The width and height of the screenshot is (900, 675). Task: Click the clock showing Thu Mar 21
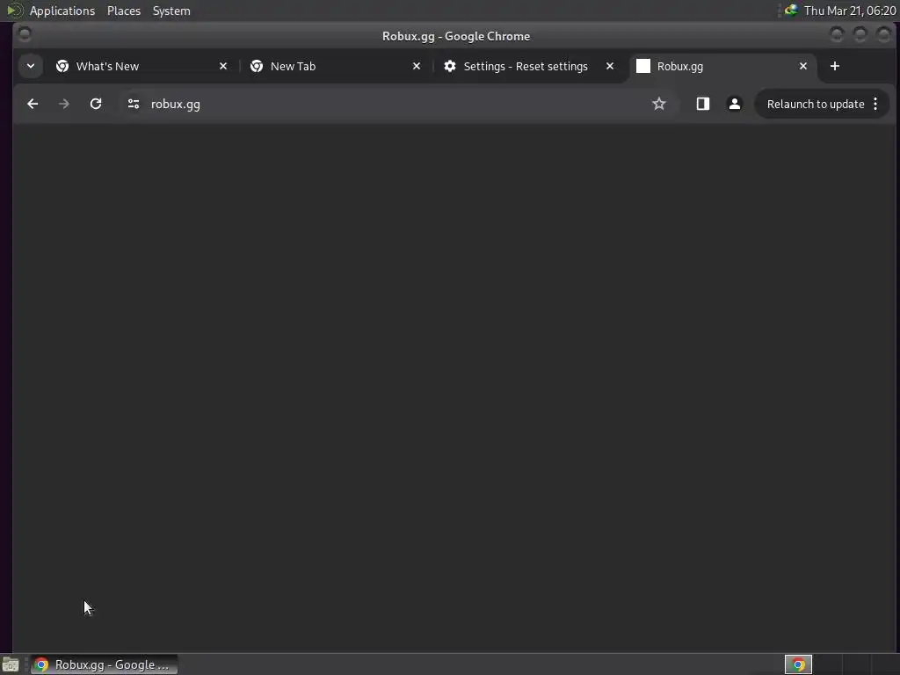(850, 11)
